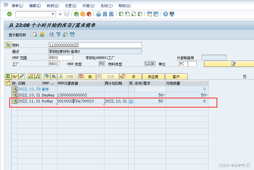Click the delete filter icon
This screenshot has width=254, height=170.
(x=72, y=35)
